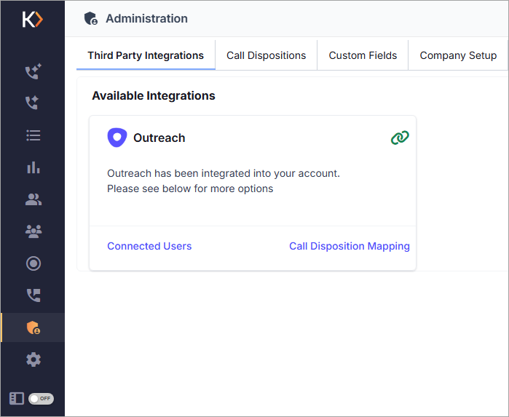
Task: Toggle the OFF switch in the sidebar
Action: pos(41,399)
